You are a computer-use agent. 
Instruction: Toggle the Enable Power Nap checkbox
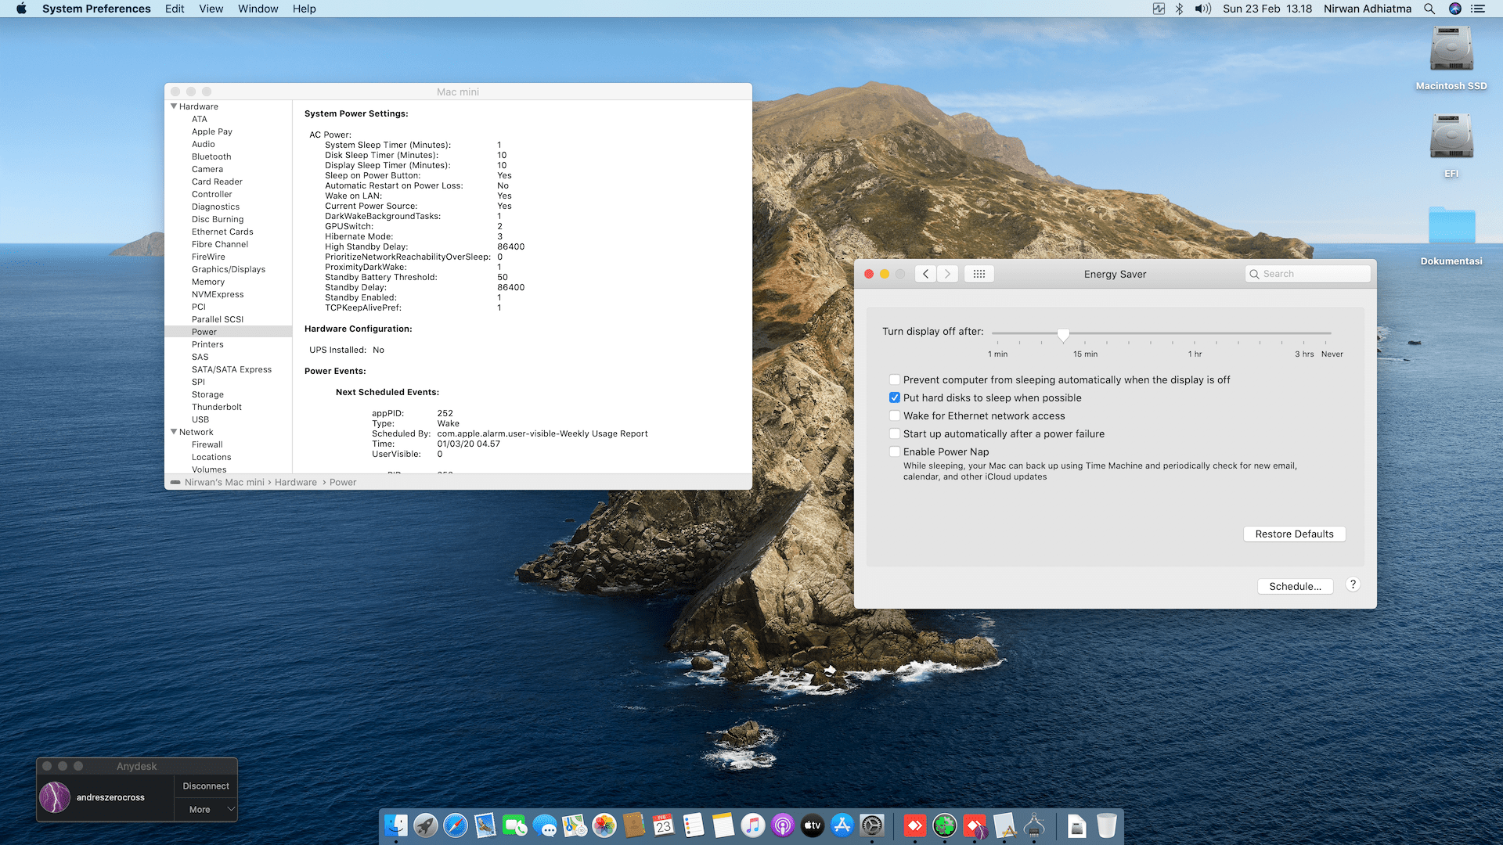895,451
